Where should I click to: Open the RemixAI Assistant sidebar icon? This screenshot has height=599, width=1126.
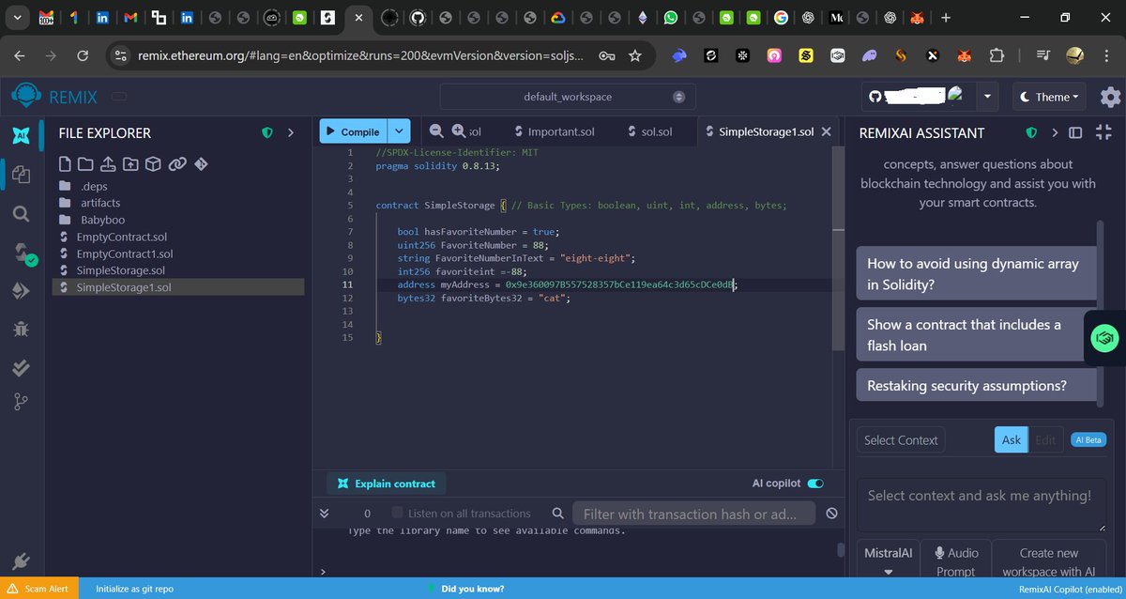click(21, 135)
